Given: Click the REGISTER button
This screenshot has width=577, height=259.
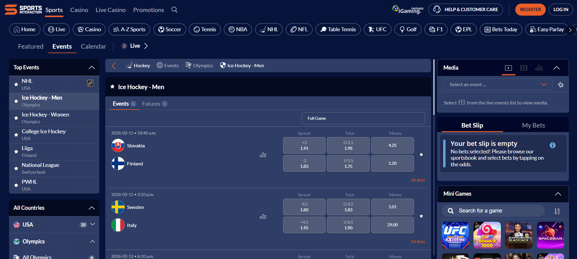Looking at the screenshot, I should pos(530,10).
